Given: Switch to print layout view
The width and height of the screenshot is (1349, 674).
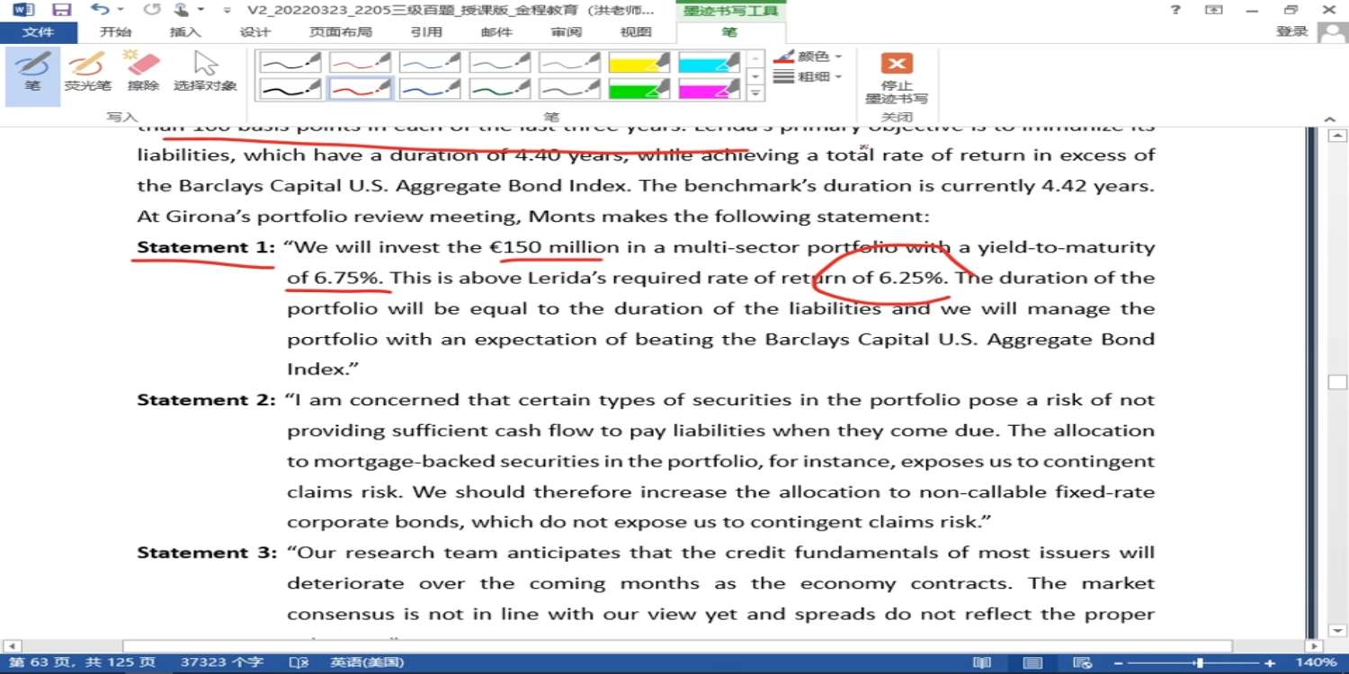Looking at the screenshot, I should click(x=1032, y=662).
